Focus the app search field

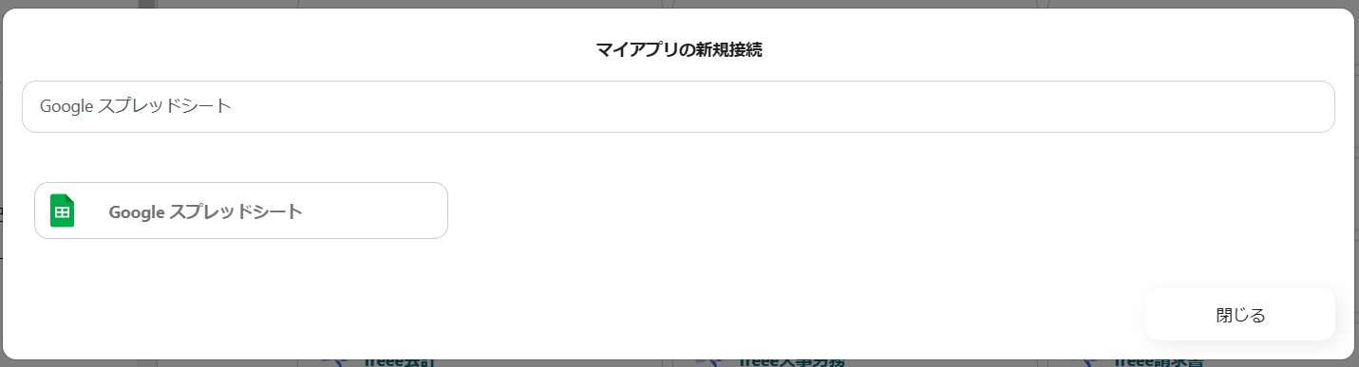[x=678, y=106]
